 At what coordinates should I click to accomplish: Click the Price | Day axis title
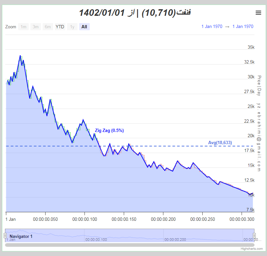pyautogui.click(x=259, y=86)
